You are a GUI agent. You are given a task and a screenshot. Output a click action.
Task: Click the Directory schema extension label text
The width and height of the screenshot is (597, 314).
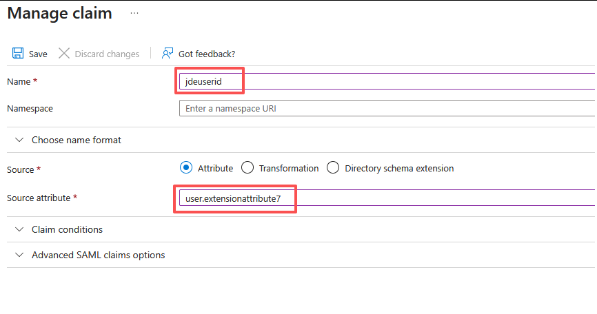[x=399, y=169]
